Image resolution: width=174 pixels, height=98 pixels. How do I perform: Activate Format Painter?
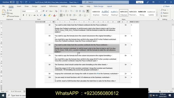(13, 16)
